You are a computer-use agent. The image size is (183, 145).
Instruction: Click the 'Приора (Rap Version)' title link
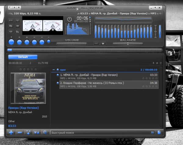(23, 108)
